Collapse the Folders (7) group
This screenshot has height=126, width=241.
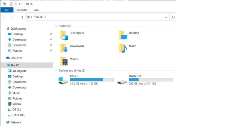point(56,26)
